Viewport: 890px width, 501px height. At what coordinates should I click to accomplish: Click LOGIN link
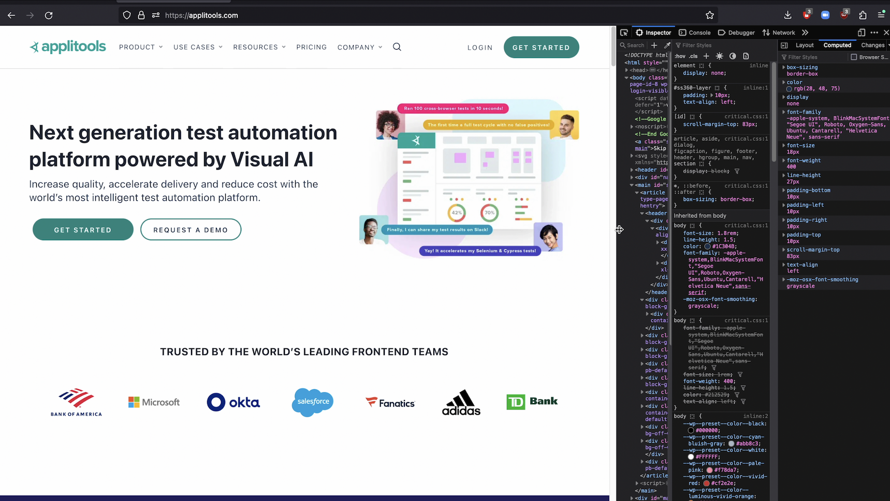pos(480,48)
